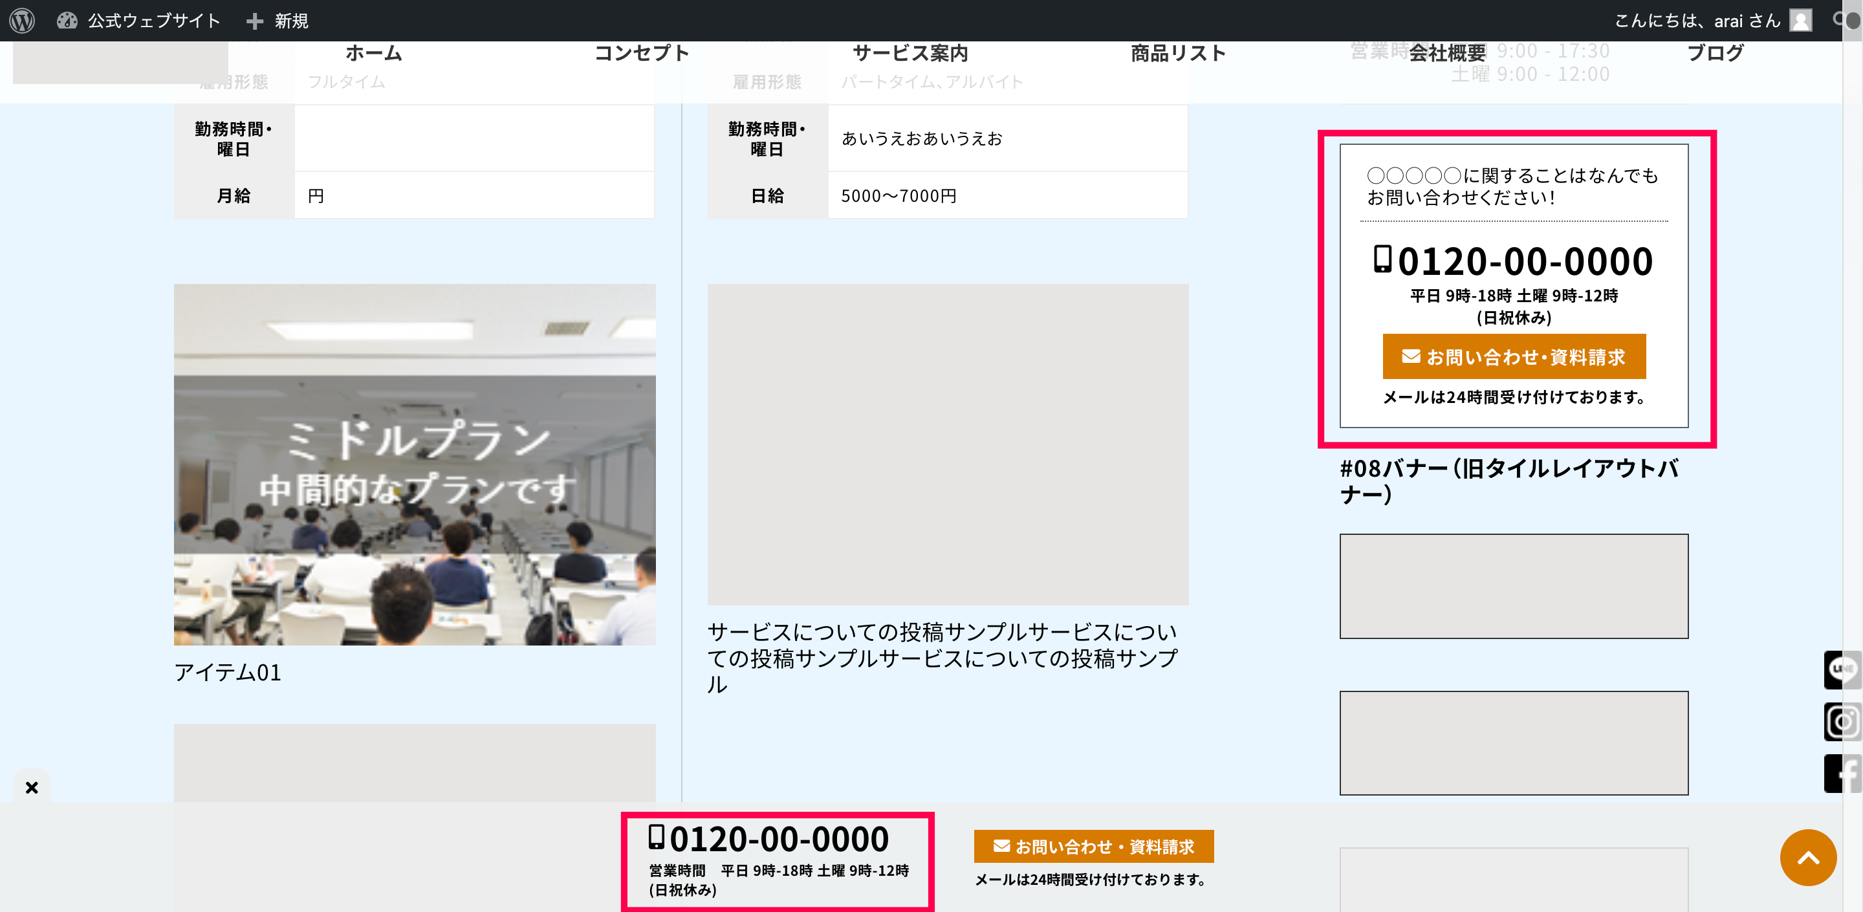Open the 商品リスト menu item
The width and height of the screenshot is (1863, 912).
(x=1178, y=53)
